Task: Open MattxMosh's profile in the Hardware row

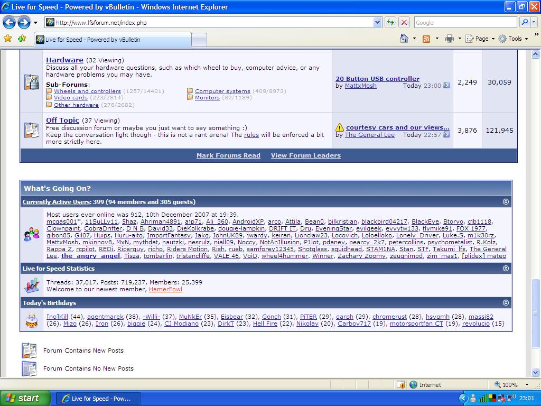Action: [360, 86]
